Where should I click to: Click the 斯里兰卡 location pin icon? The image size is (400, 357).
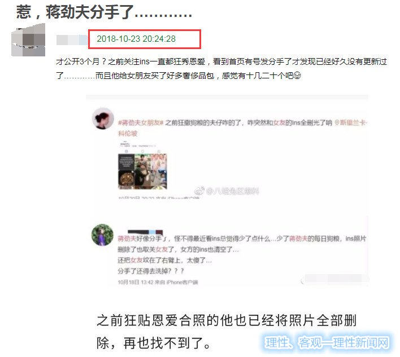(337, 123)
